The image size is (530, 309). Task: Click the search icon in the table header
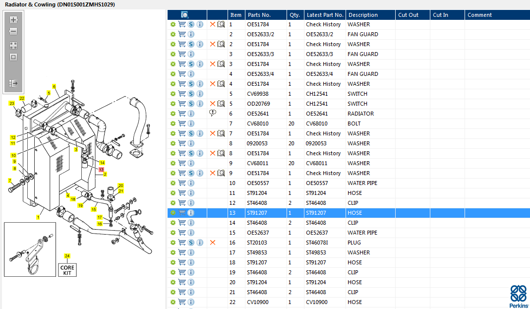[184, 15]
